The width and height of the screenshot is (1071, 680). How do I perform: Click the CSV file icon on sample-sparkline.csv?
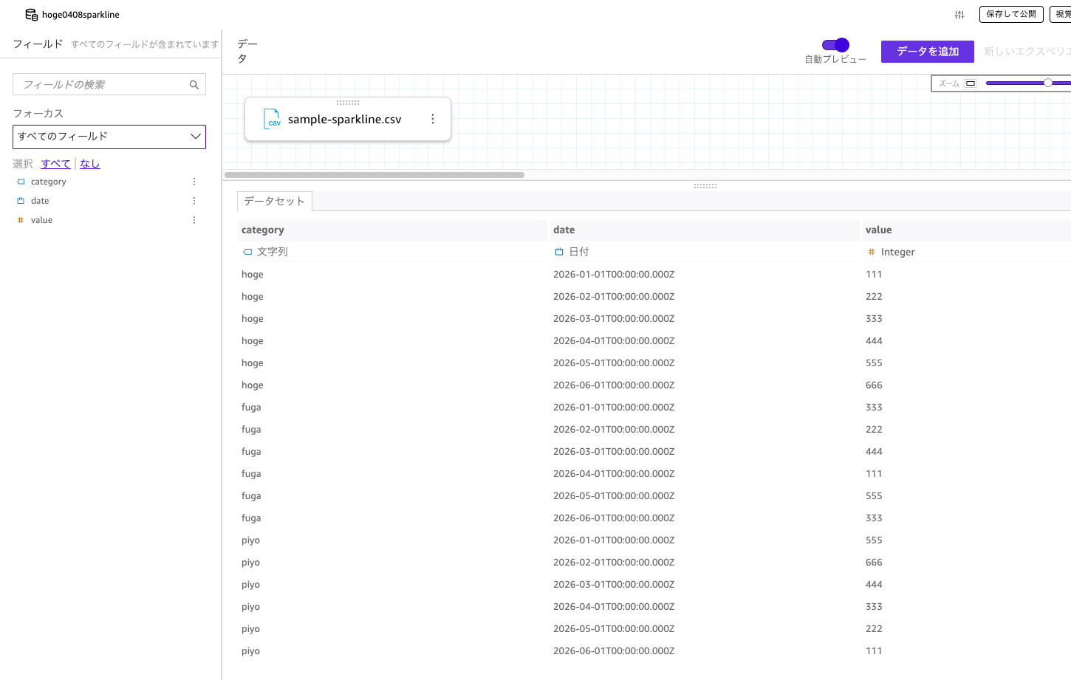point(273,119)
